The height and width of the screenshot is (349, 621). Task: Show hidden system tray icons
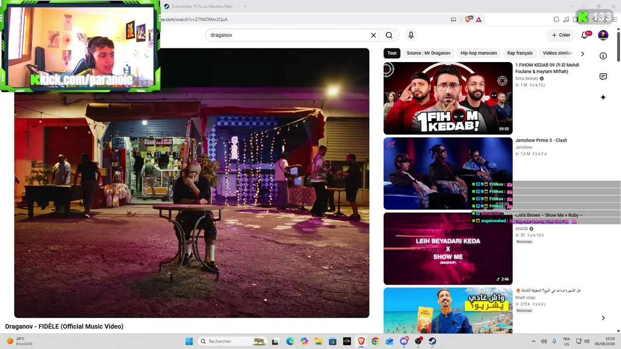tap(534, 341)
